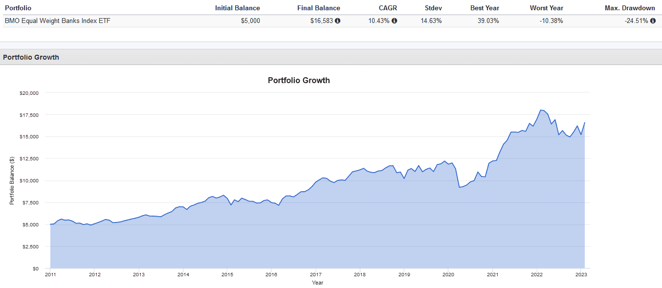Click the Best Year column header
The height and width of the screenshot is (288, 662).
485,8
